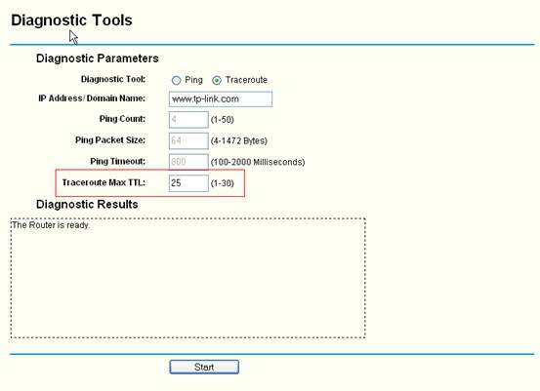The image size is (540, 391).
Task: Click the "Diagnostic Parameters" heading
Action: pos(98,59)
